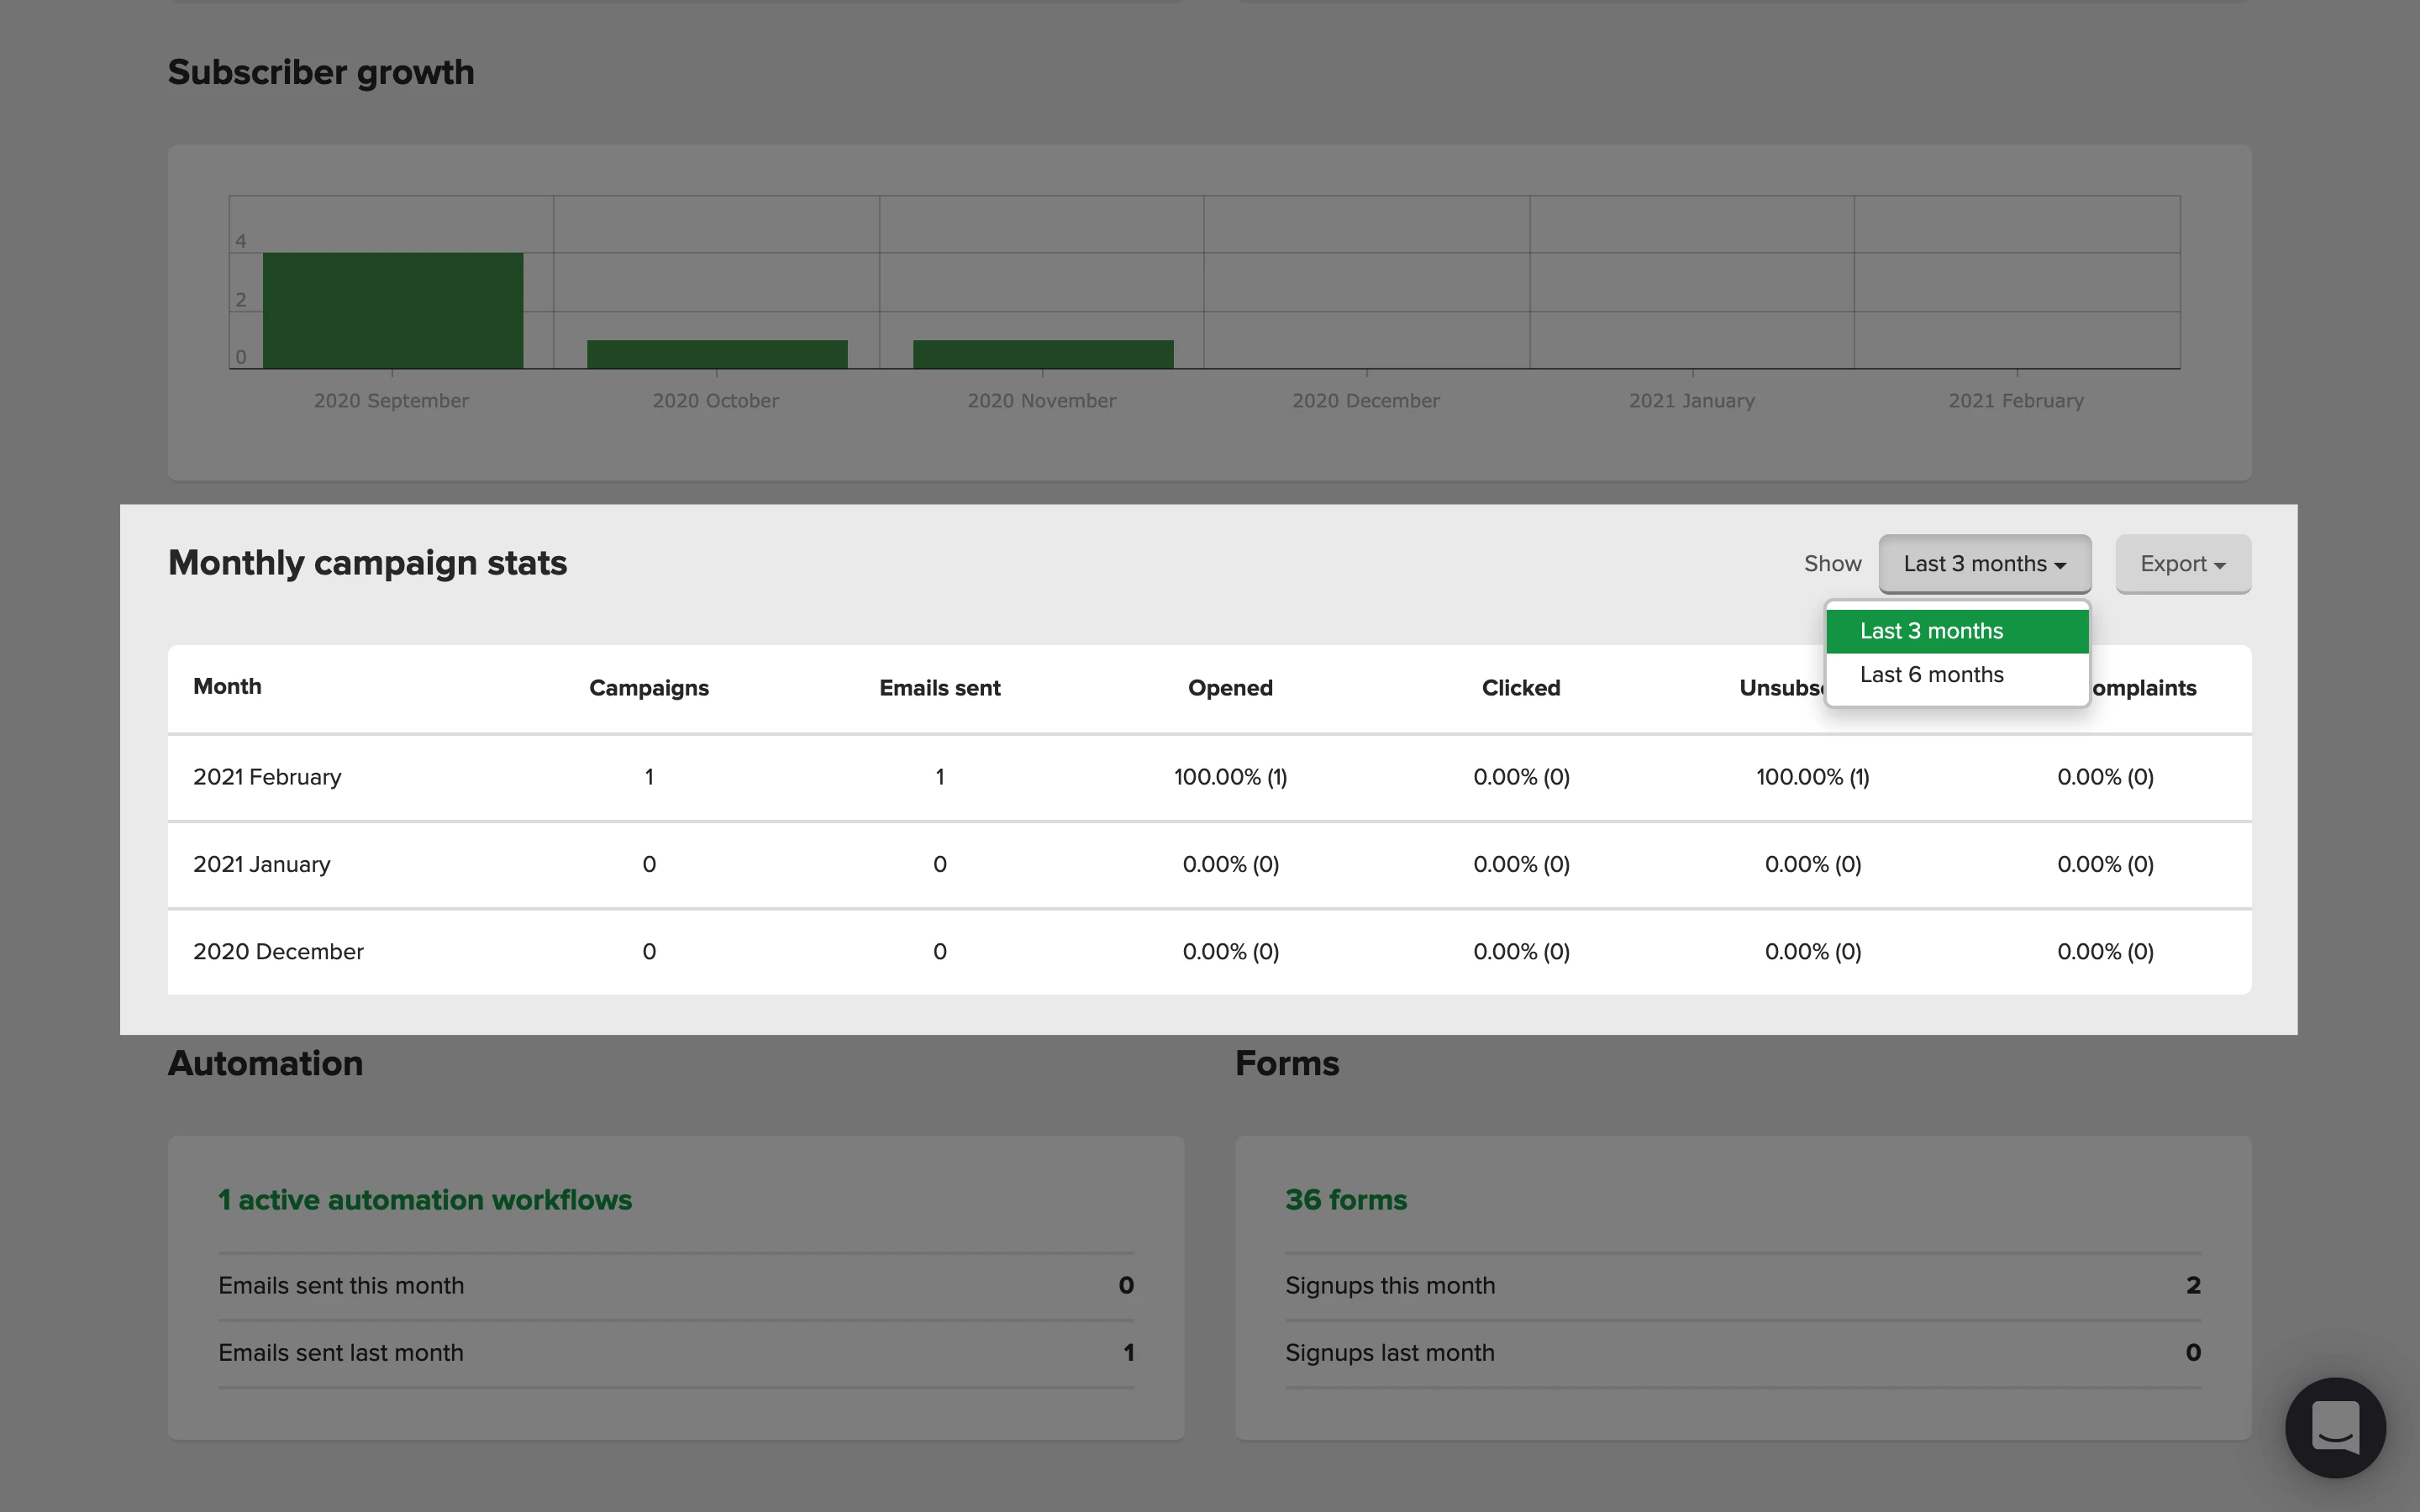The width and height of the screenshot is (2420, 1512).
Task: Open the 36 forms link
Action: (1345, 1199)
